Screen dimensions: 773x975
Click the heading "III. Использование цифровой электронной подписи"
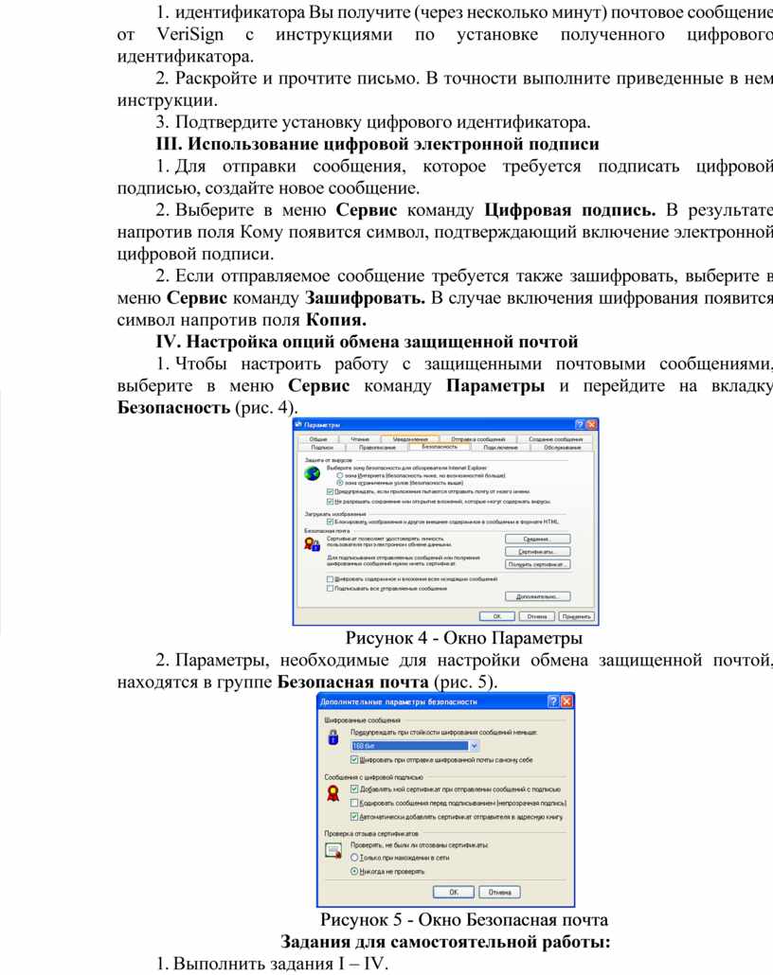[x=378, y=144]
